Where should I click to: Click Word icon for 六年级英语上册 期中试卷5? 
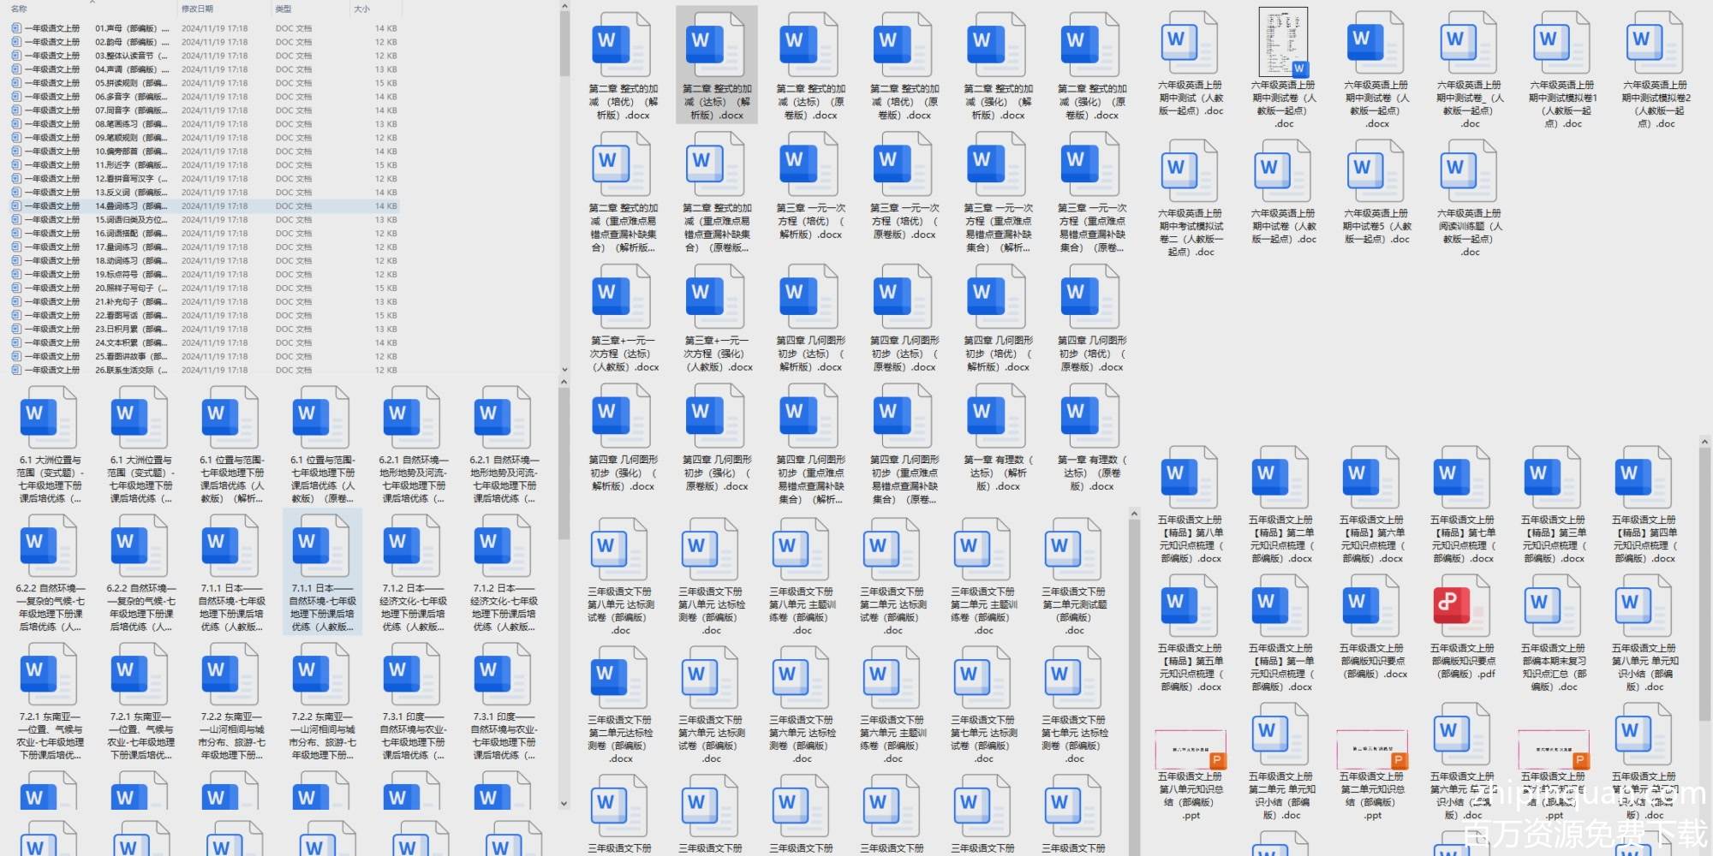pos(1376,171)
